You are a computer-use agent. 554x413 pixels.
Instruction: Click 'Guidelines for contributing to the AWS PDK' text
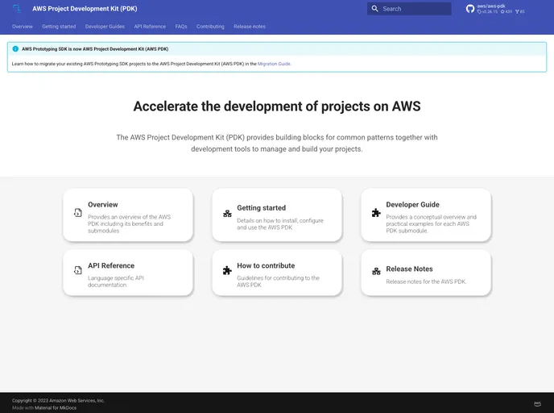pos(278,282)
